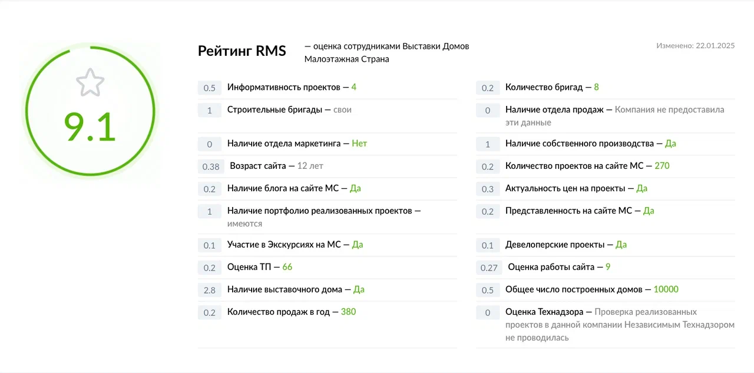Click the 0.3 badge next to Актуальность цен
Image resolution: width=754 pixels, height=373 pixels.
point(488,189)
